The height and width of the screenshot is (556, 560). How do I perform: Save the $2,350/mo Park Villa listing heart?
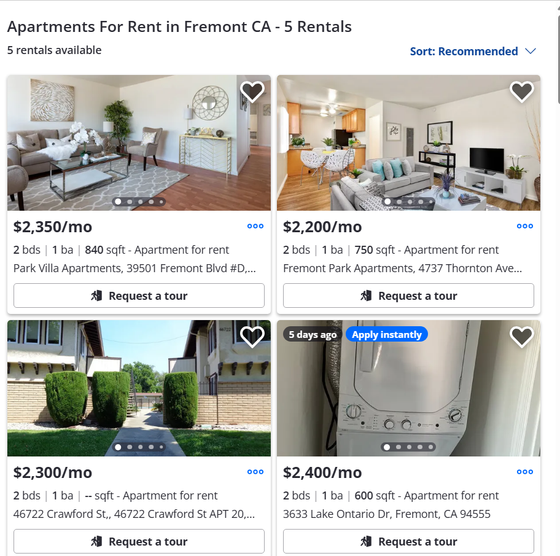pos(252,92)
